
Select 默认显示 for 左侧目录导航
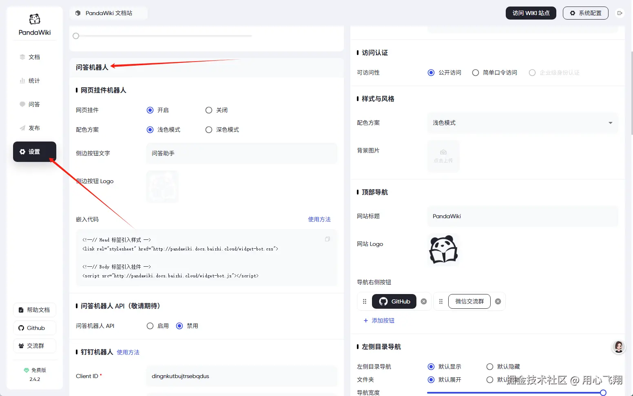[431, 367]
